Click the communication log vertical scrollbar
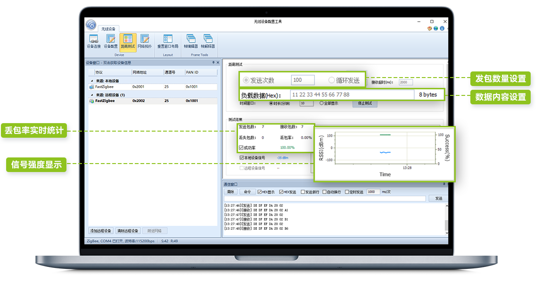542x282 pixels. pyautogui.click(x=446, y=219)
